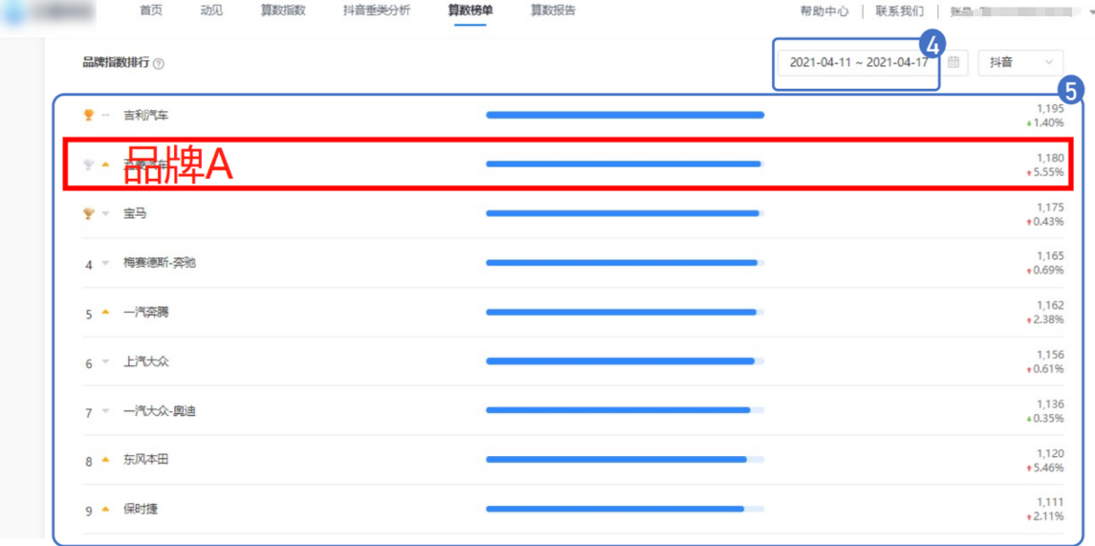
Task: Click the brand name 吉利汽车
Action: (x=146, y=115)
